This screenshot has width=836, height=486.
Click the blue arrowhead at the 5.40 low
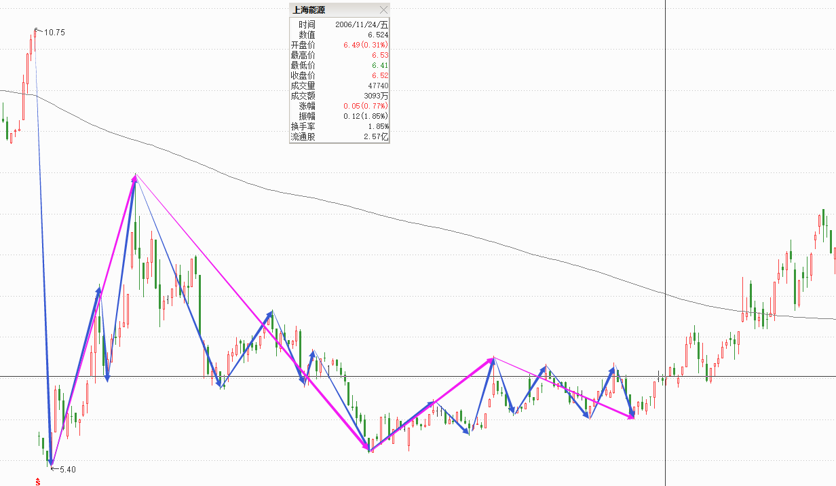51,462
